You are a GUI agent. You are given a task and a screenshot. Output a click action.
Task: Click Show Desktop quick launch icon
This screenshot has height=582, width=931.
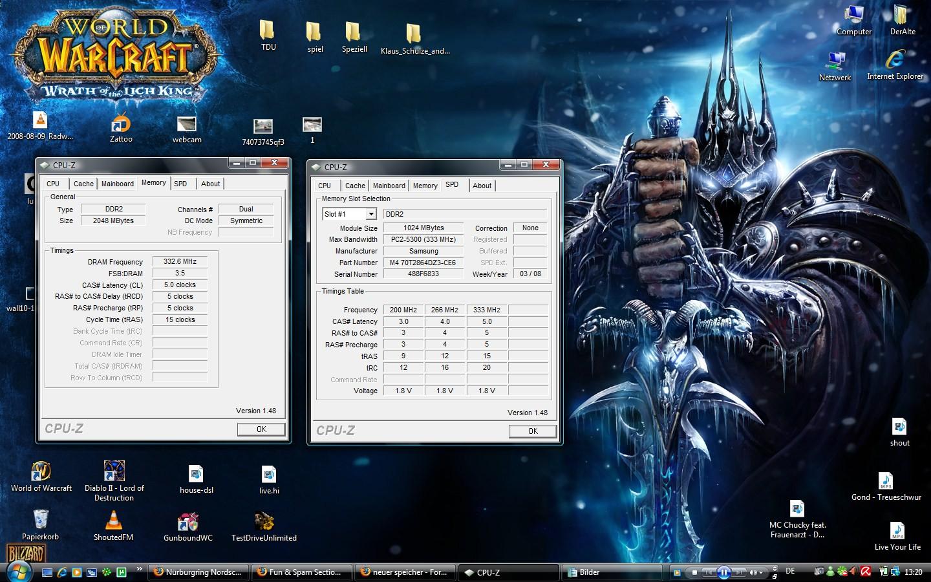(47, 572)
